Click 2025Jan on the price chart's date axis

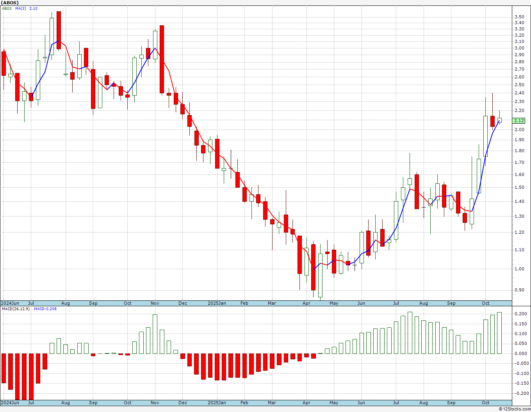pos(217,303)
